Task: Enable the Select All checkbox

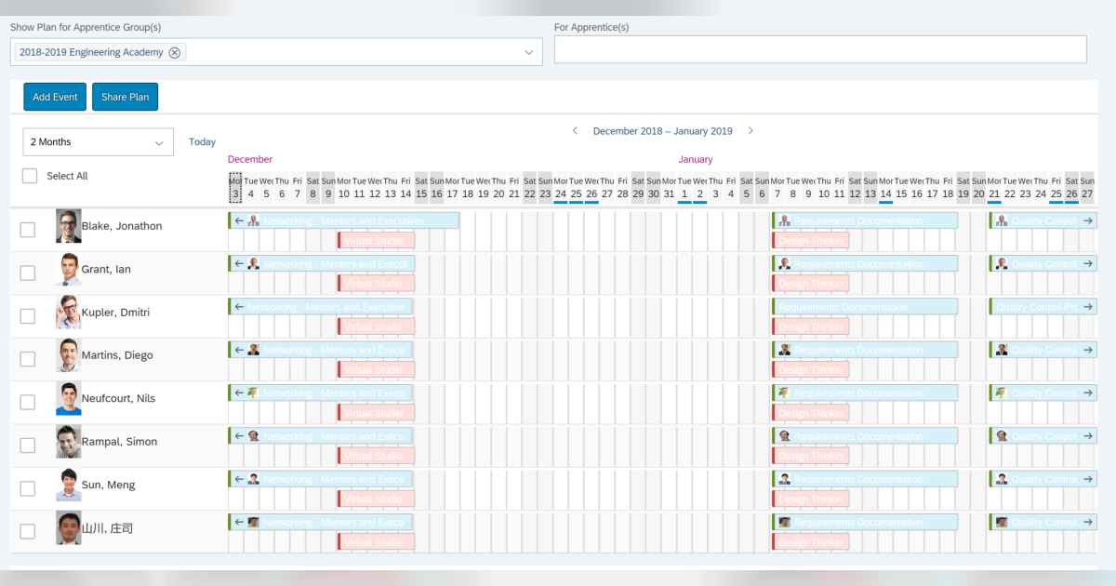Action: tap(29, 175)
